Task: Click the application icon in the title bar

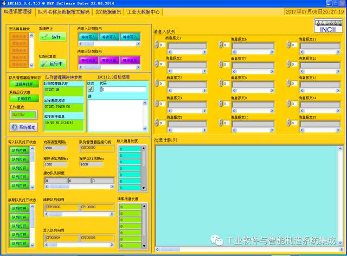Action: coord(4,3)
